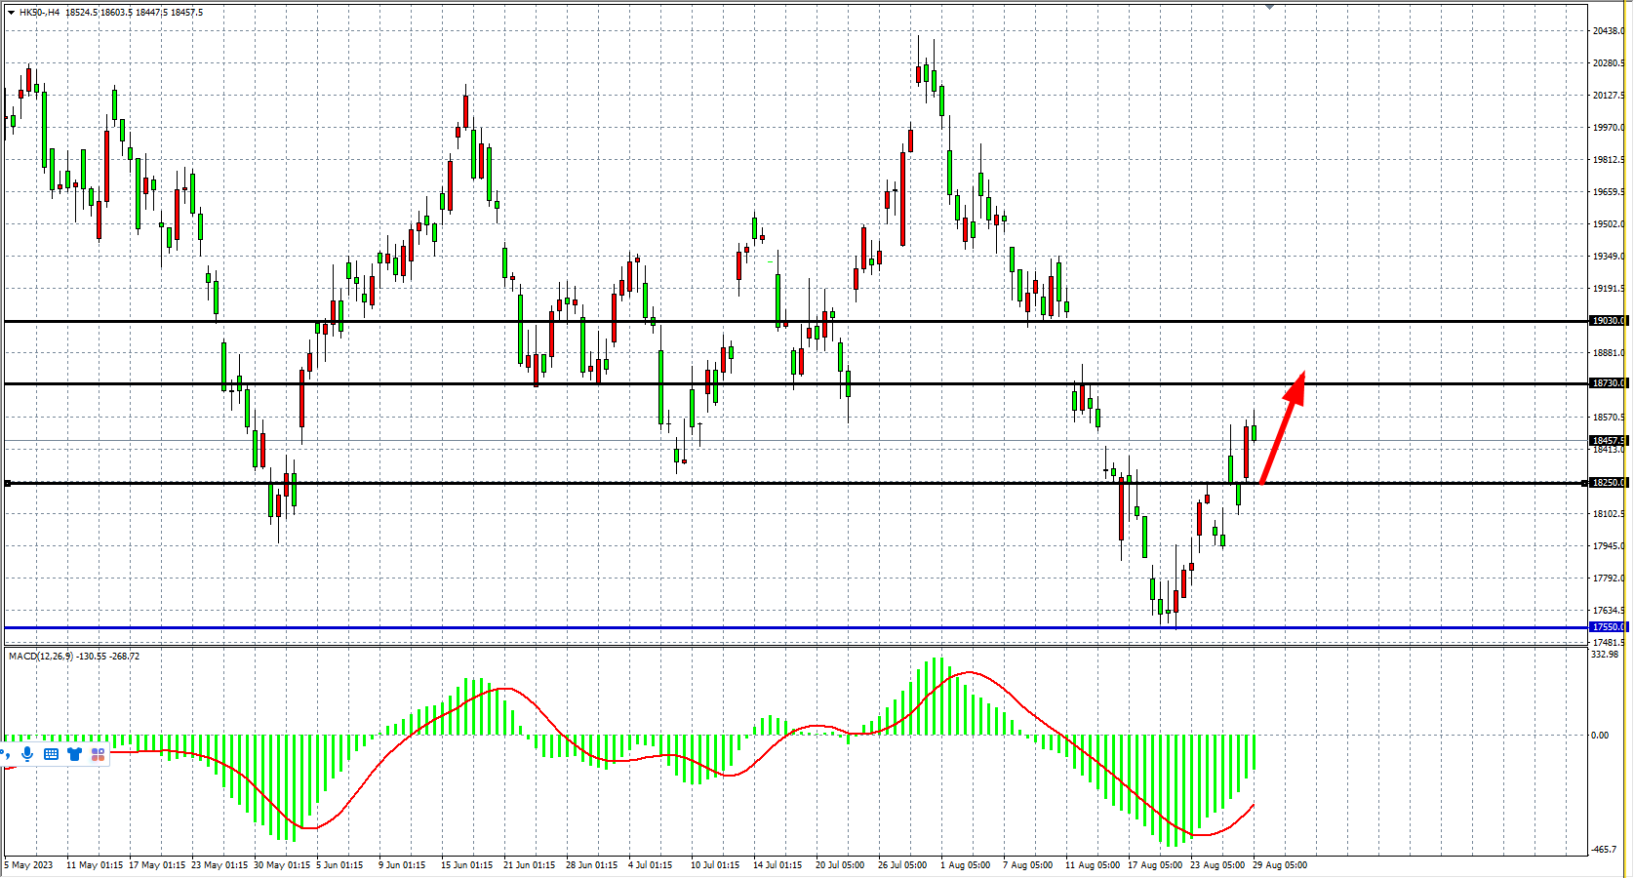Open the four-squares toolbox icon
1634x878 pixels.
click(98, 754)
